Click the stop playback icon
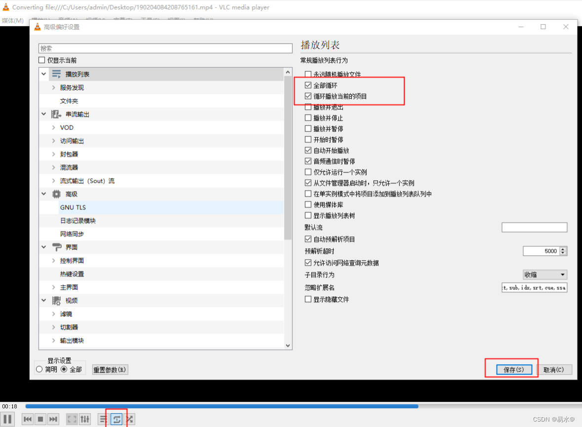 tap(40, 419)
